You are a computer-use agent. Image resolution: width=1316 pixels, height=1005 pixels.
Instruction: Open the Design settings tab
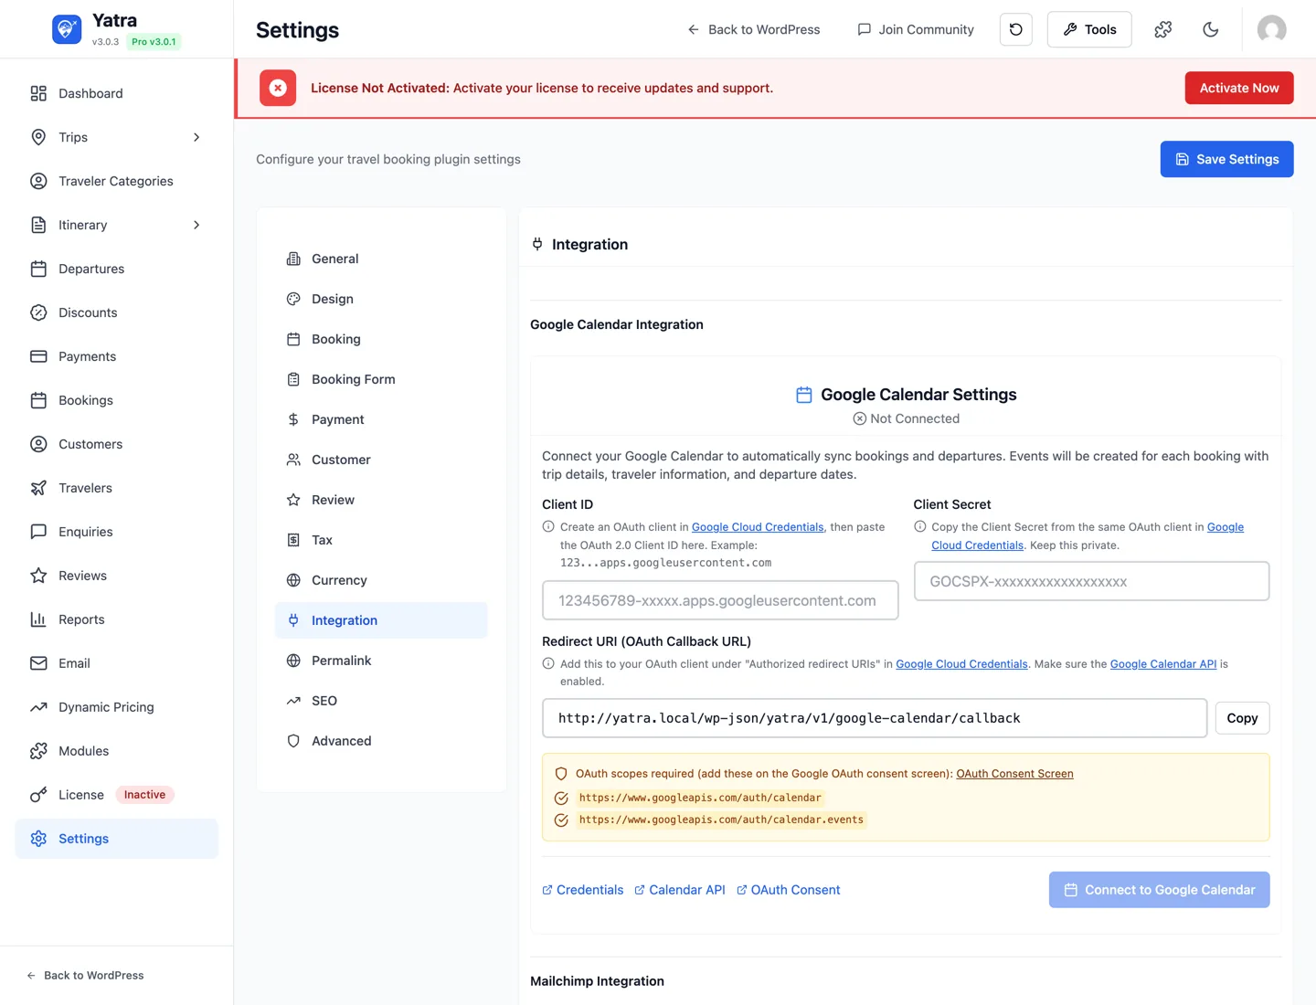pos(381,299)
